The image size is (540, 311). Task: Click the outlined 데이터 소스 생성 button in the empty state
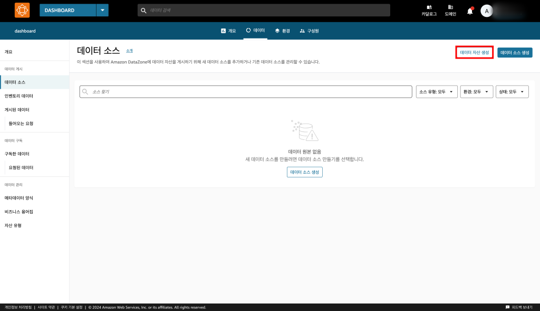click(304, 172)
